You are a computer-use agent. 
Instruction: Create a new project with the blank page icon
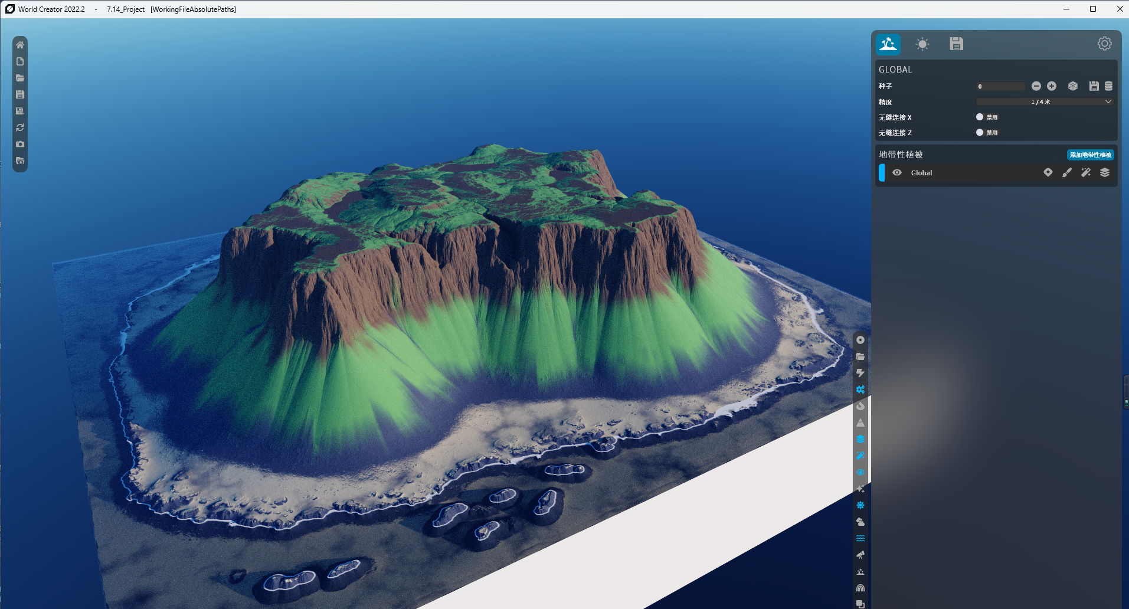[x=20, y=61]
